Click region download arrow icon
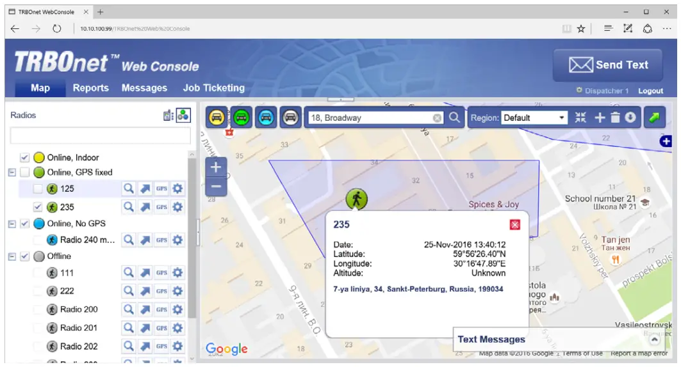 coord(630,118)
